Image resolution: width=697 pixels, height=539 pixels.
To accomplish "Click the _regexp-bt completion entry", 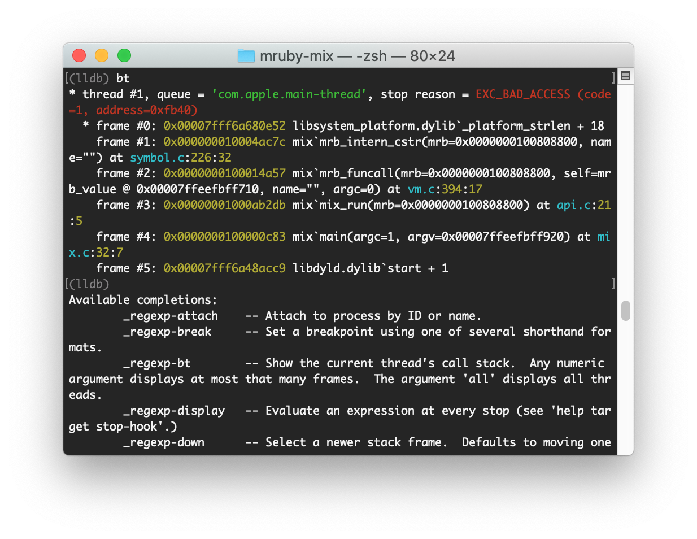I will (x=157, y=363).
